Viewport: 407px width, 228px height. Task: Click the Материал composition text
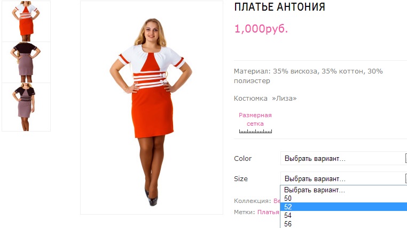[308, 76]
